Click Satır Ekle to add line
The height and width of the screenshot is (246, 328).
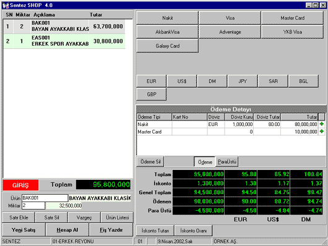(x=19, y=218)
